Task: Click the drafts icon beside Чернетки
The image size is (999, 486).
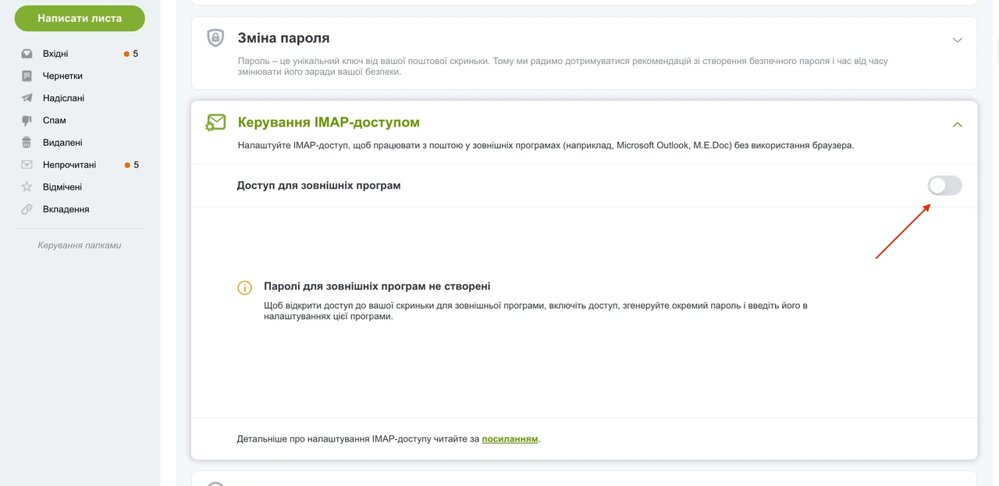Action: 27,76
